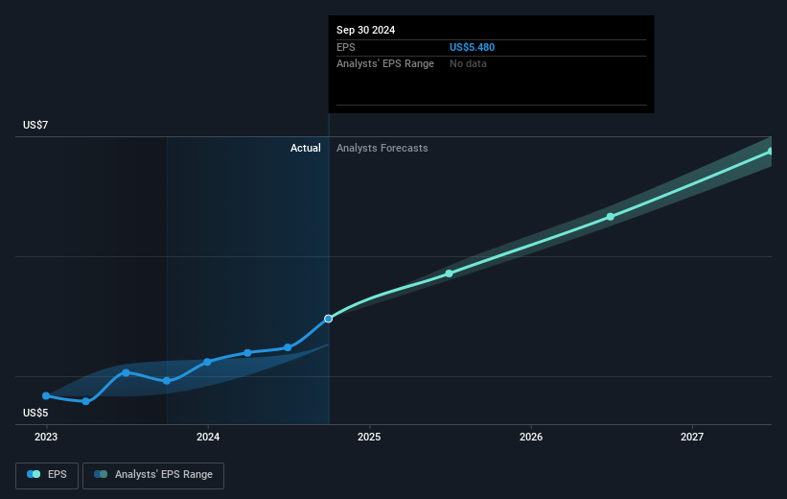The height and width of the screenshot is (499, 787).
Task: Select the mid-2026 forecast data point
Action: (x=611, y=217)
